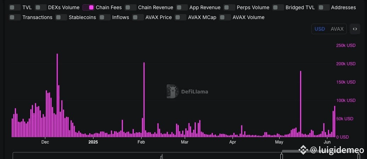Image resolution: width=367 pixels, height=159 pixels.
Task: Toggle Chain Revenue series
Action: pyautogui.click(x=131, y=7)
